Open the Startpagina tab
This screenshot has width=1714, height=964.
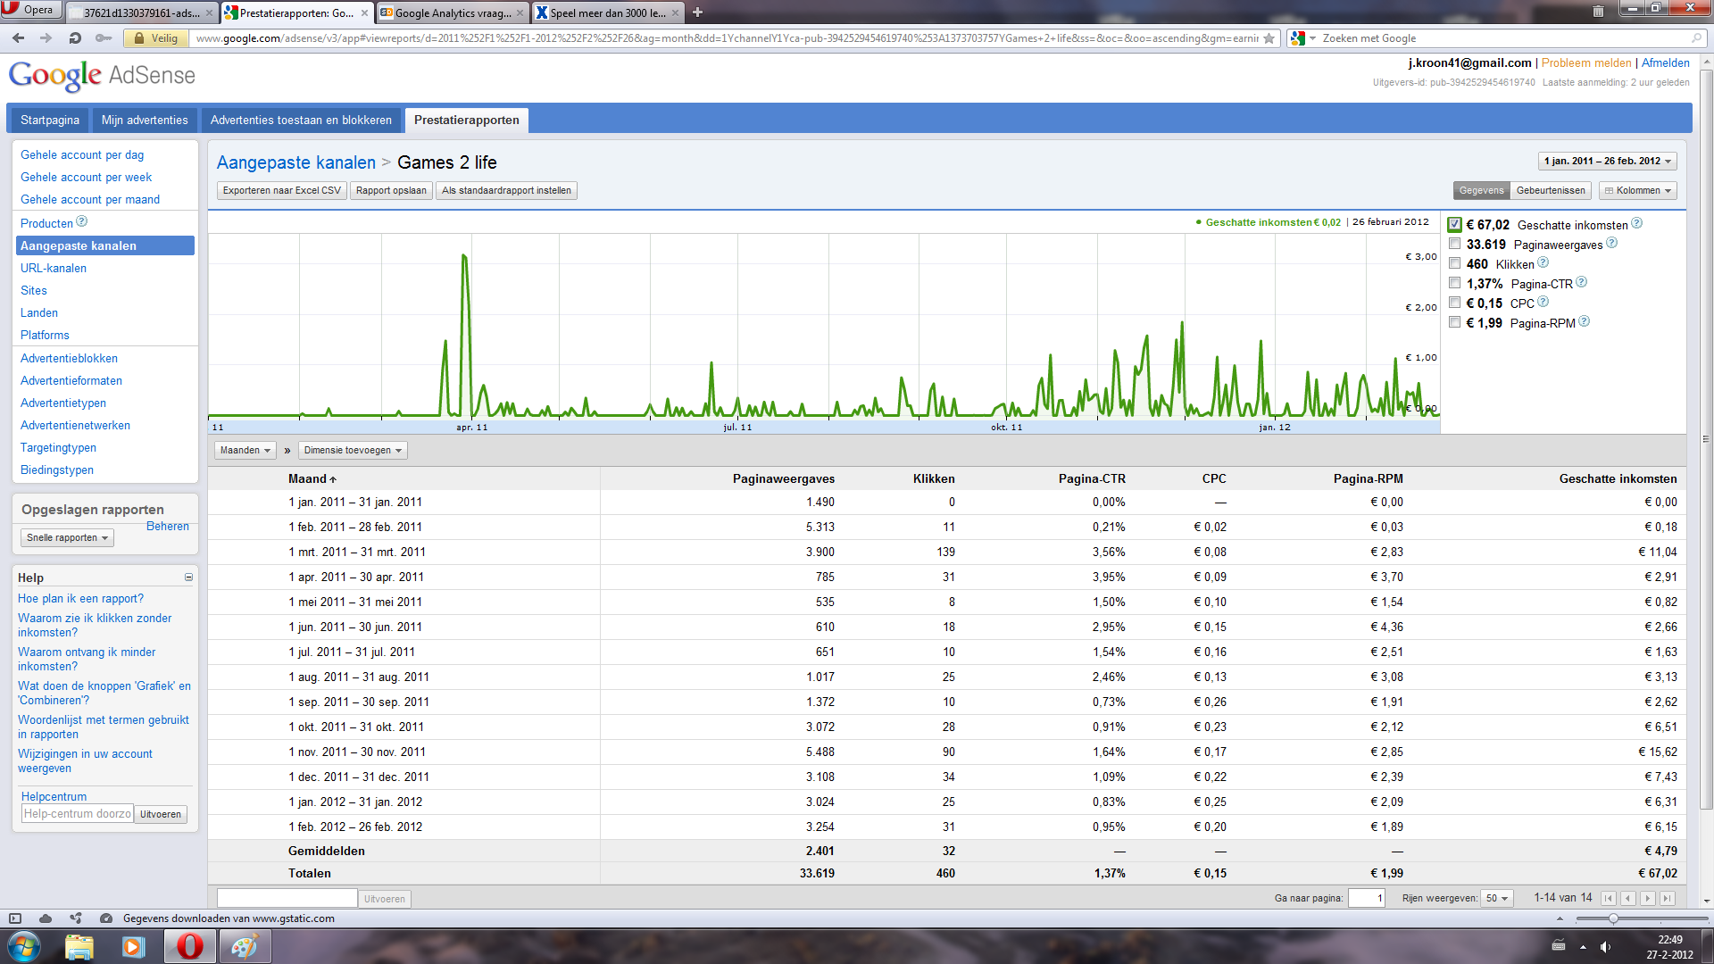tap(50, 120)
